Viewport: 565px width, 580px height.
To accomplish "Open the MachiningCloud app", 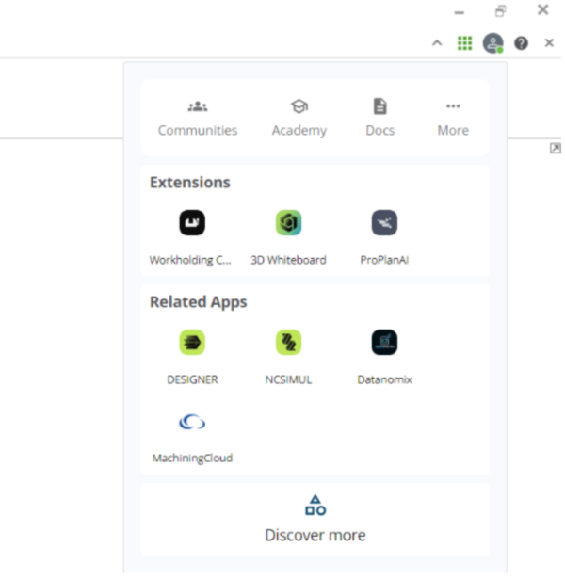I will click(x=192, y=422).
